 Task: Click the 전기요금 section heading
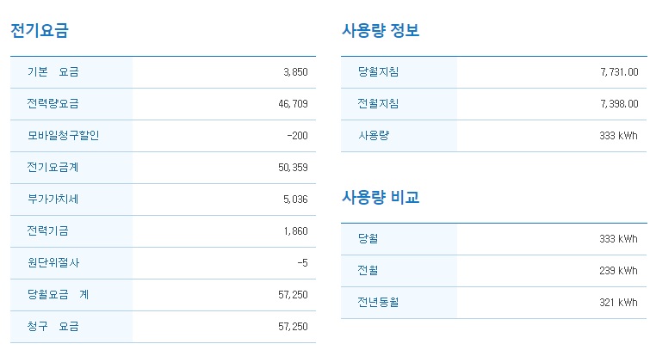pyautogui.click(x=40, y=31)
